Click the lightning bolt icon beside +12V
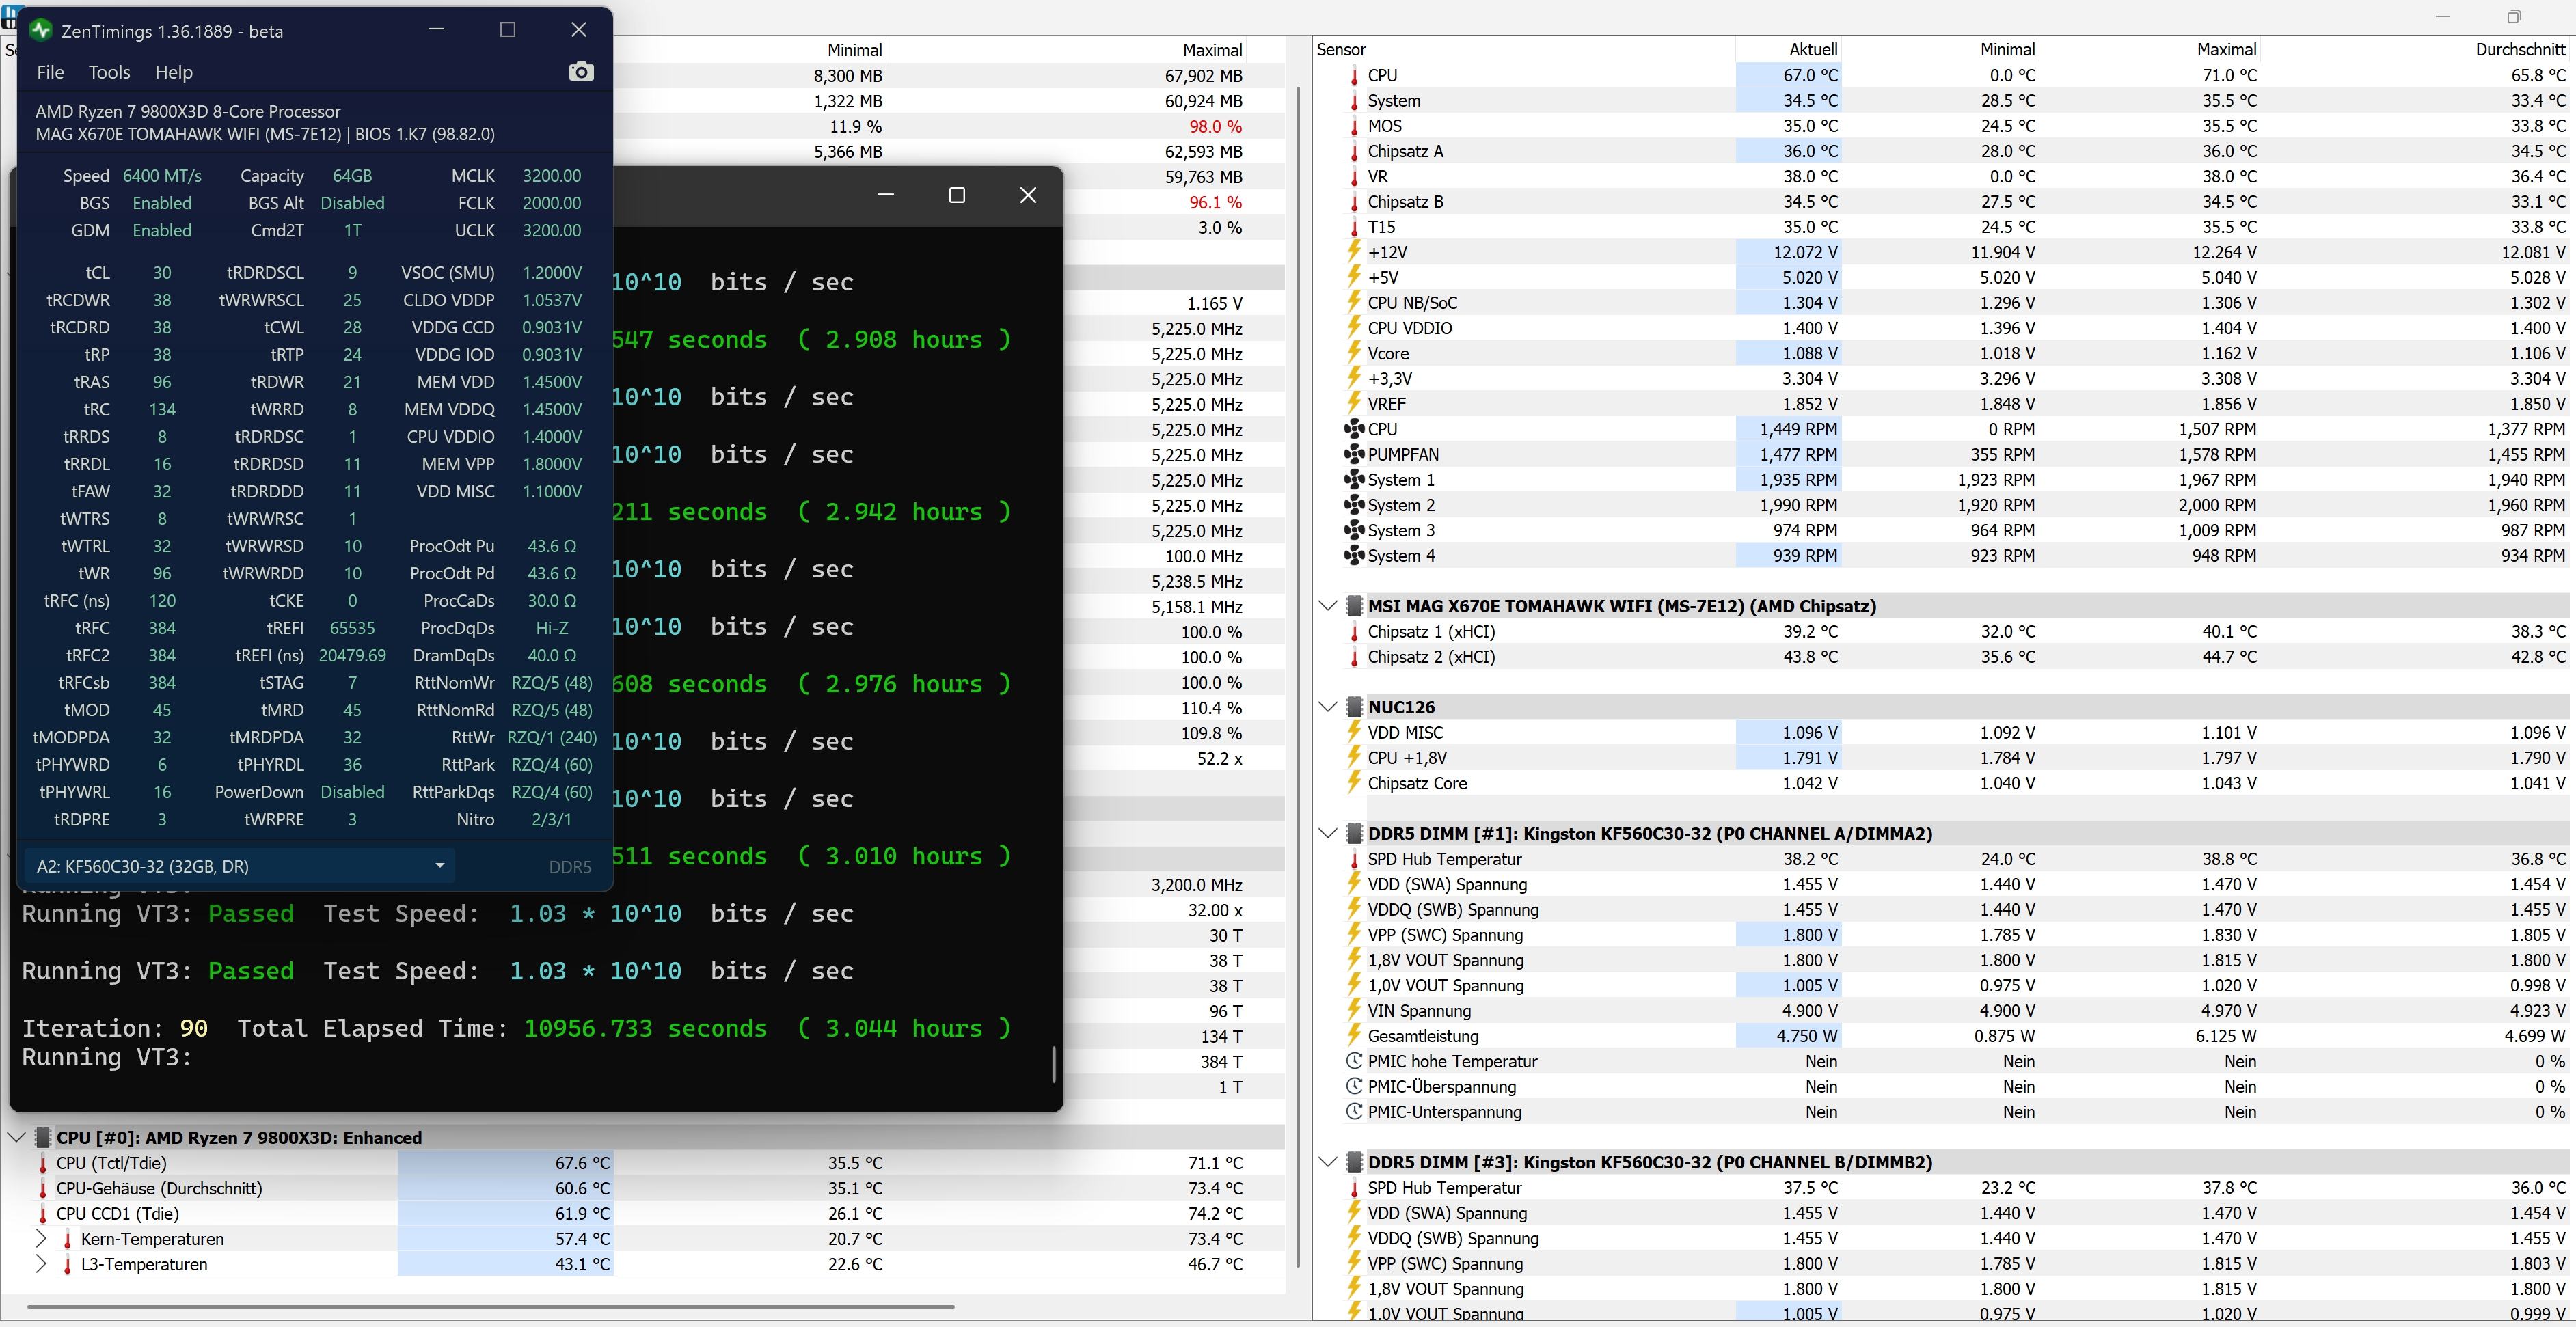Viewport: 2576px width, 1327px height. [1354, 252]
